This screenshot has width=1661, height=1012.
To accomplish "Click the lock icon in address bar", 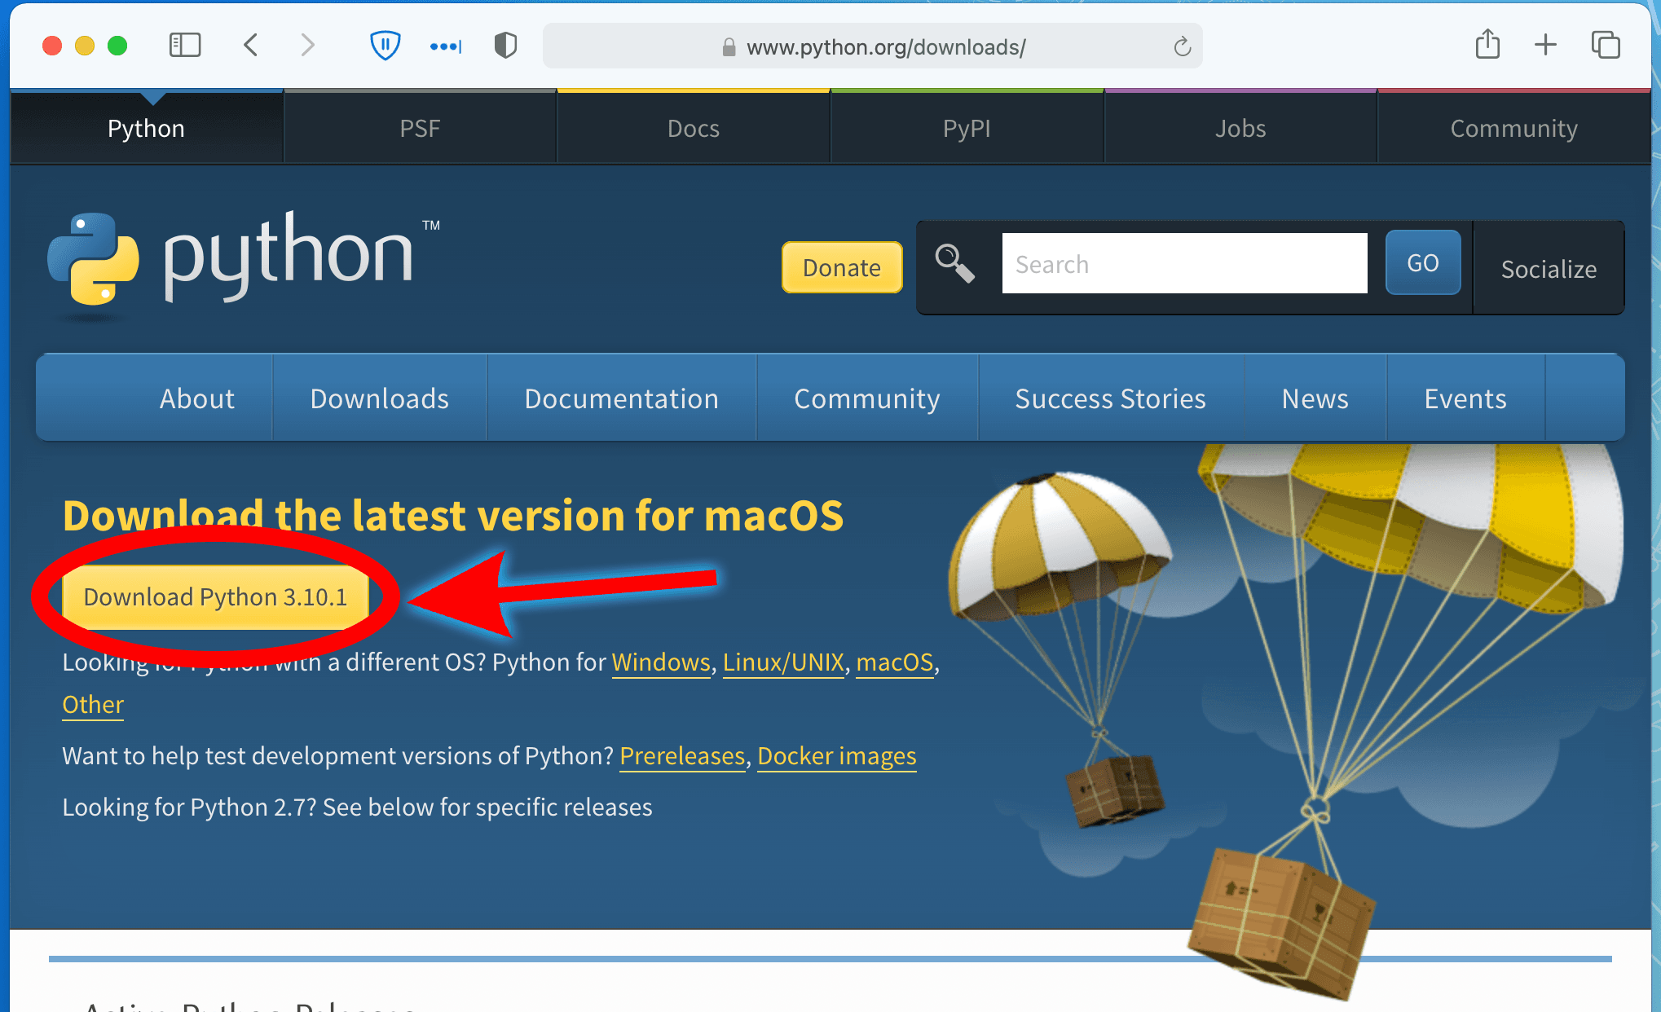I will (x=729, y=47).
